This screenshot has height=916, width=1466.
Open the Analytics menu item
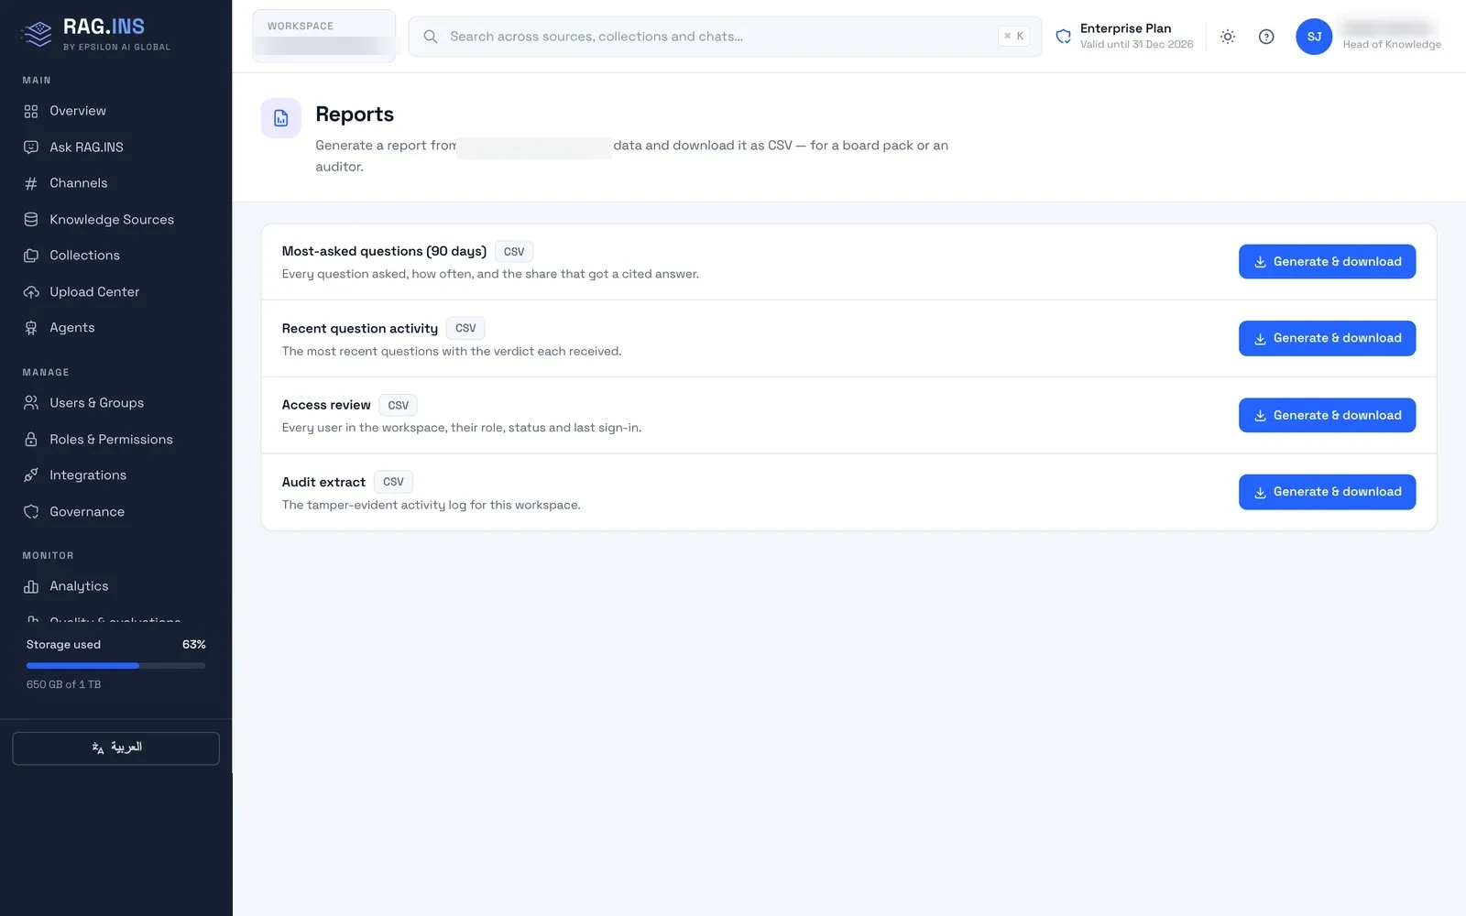click(115, 586)
